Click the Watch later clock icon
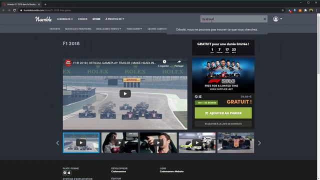The height and width of the screenshot is (180, 320). 164,61
